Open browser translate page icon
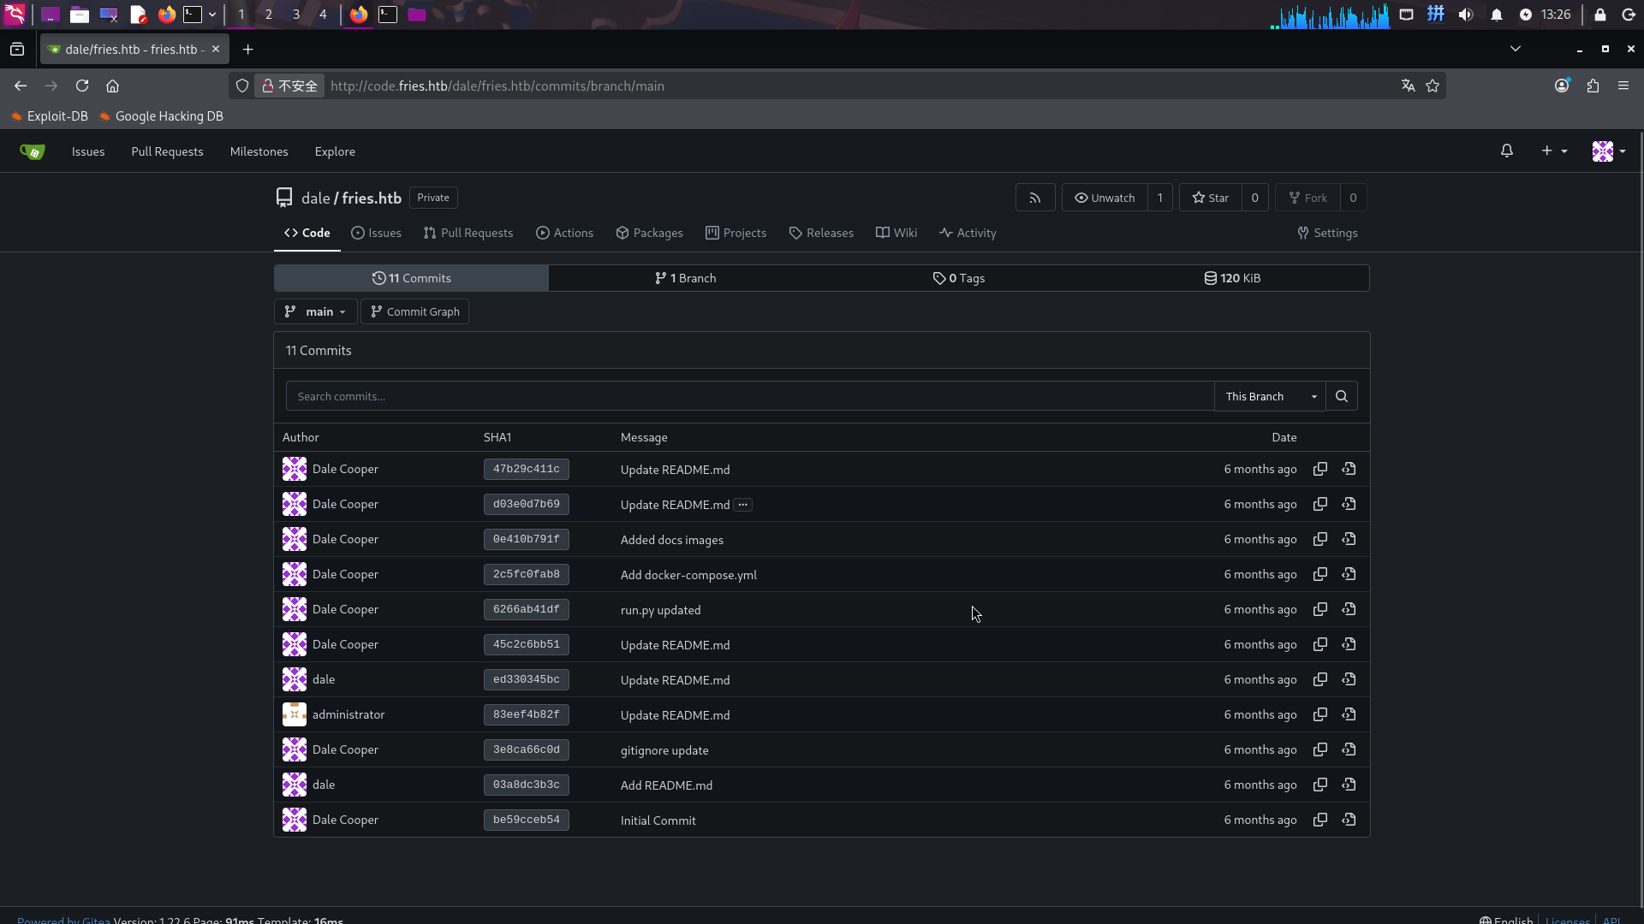 [1408, 86]
